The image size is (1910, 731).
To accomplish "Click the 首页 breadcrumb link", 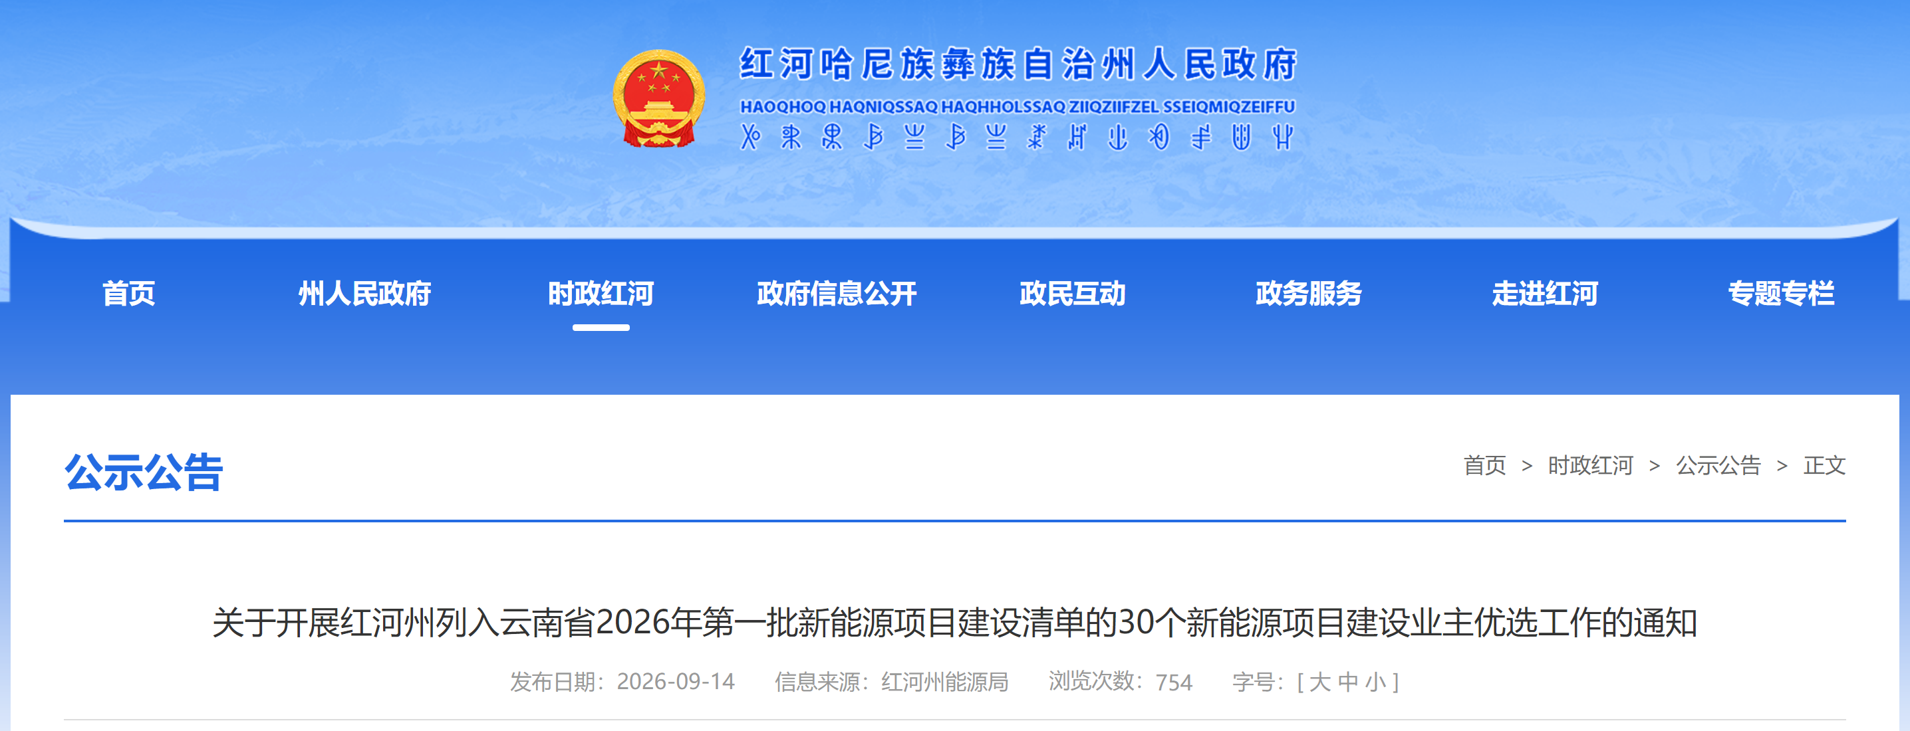I will pos(1484,466).
